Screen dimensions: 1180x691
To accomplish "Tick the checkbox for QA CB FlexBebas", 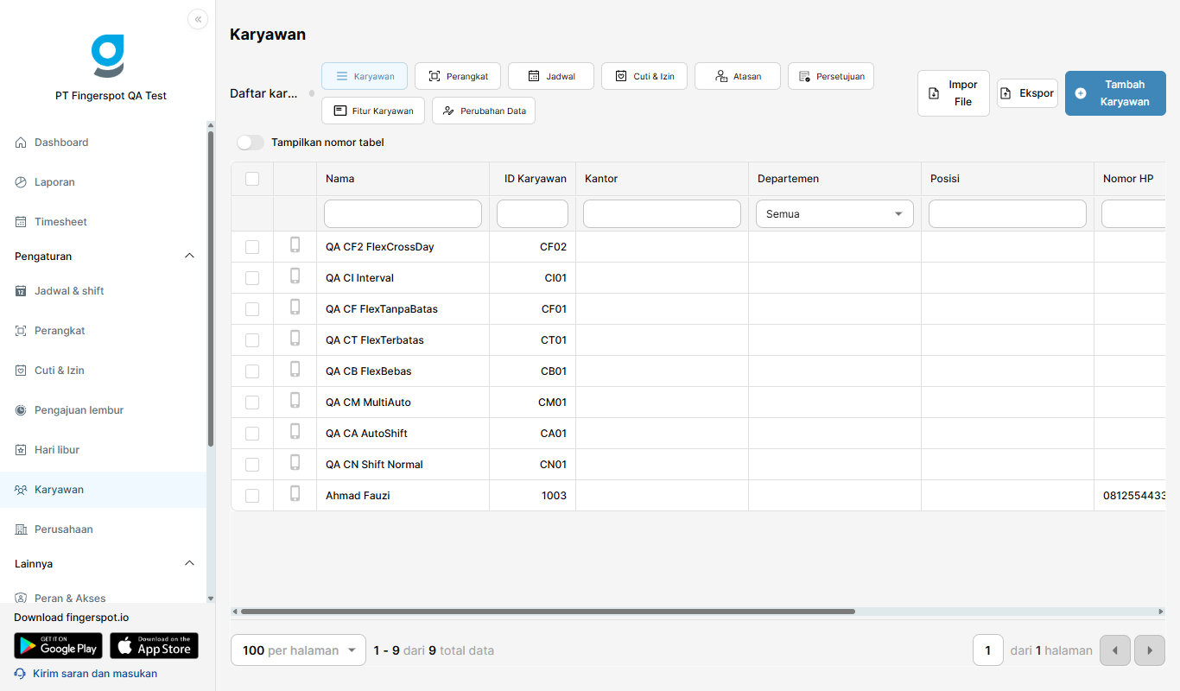I will [252, 371].
